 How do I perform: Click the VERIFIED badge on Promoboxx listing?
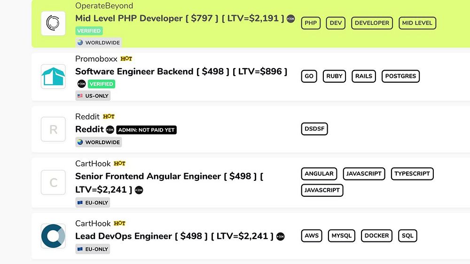pyautogui.click(x=102, y=84)
